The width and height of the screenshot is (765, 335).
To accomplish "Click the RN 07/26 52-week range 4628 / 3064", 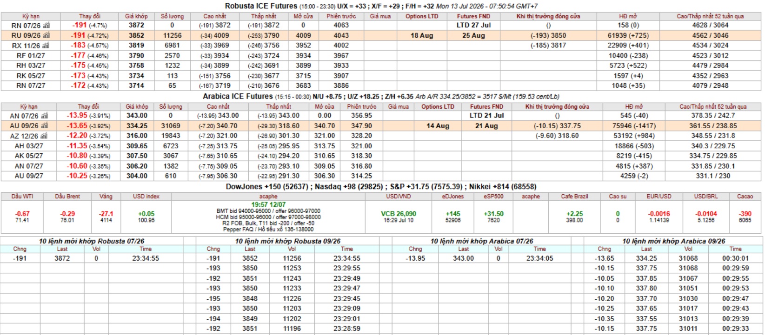I will point(710,25).
